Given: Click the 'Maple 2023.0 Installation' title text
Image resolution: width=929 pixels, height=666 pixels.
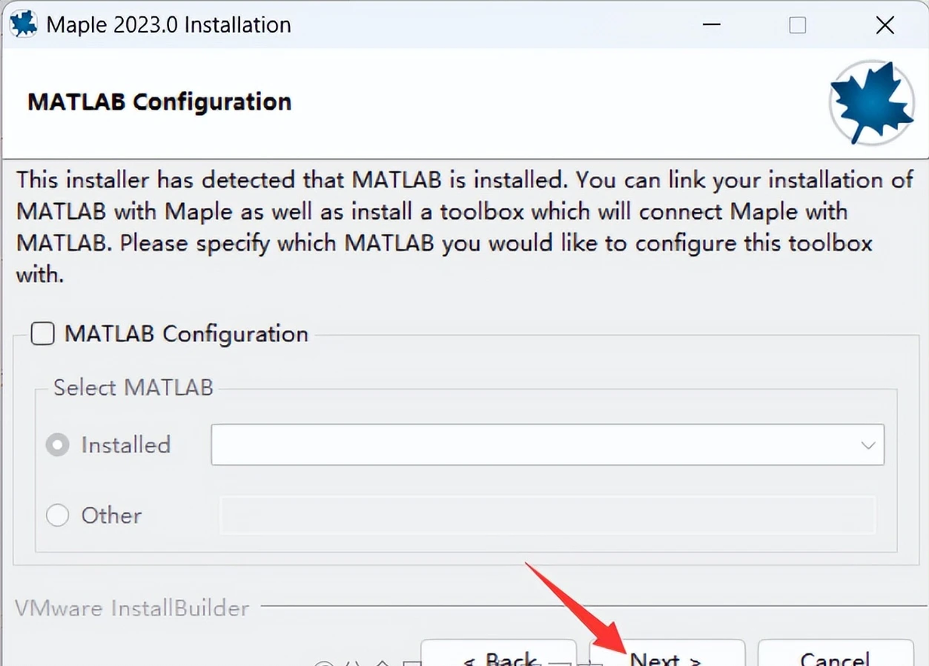Looking at the screenshot, I should tap(169, 25).
